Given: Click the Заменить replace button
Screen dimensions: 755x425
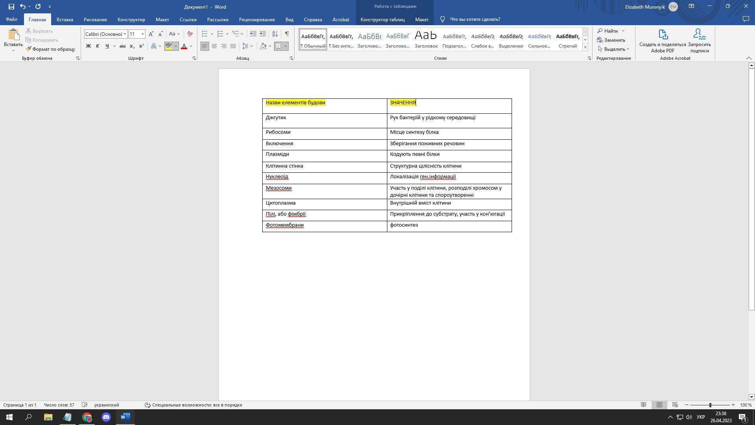Looking at the screenshot, I should click(611, 40).
